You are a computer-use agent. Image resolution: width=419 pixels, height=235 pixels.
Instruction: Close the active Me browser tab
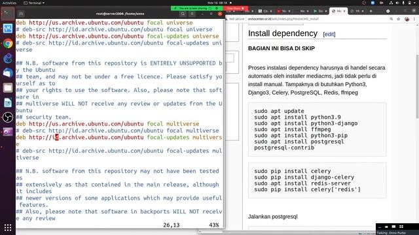(x=344, y=11)
